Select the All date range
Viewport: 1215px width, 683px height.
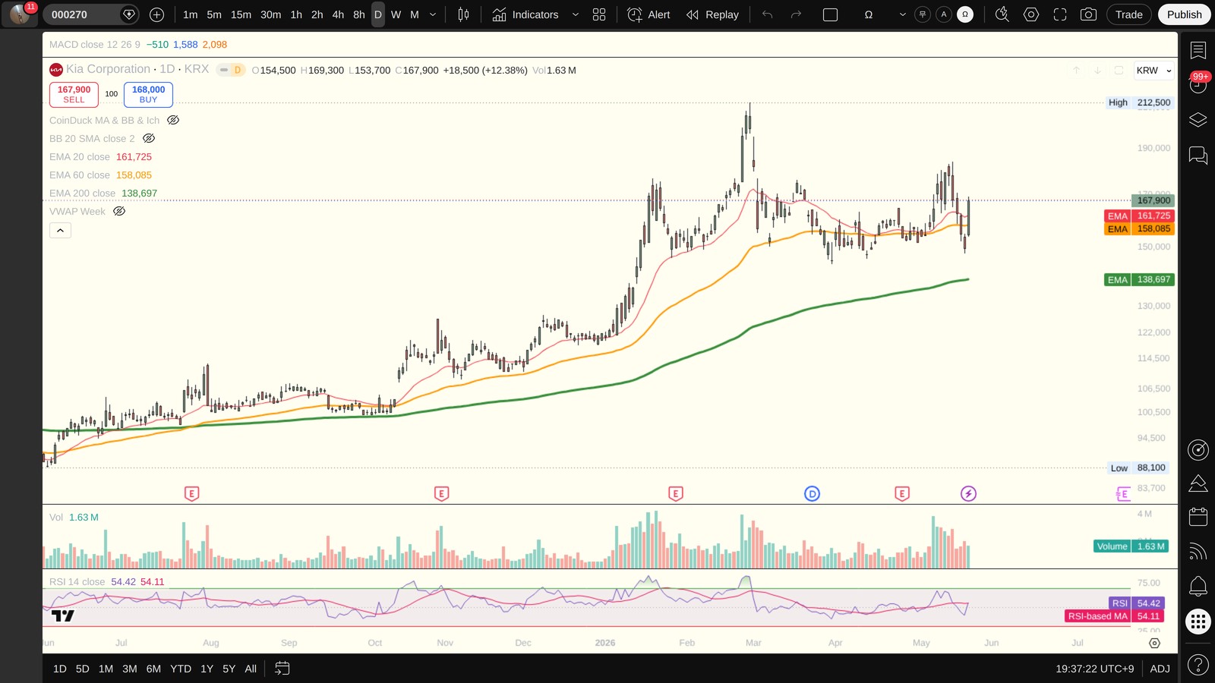click(251, 669)
